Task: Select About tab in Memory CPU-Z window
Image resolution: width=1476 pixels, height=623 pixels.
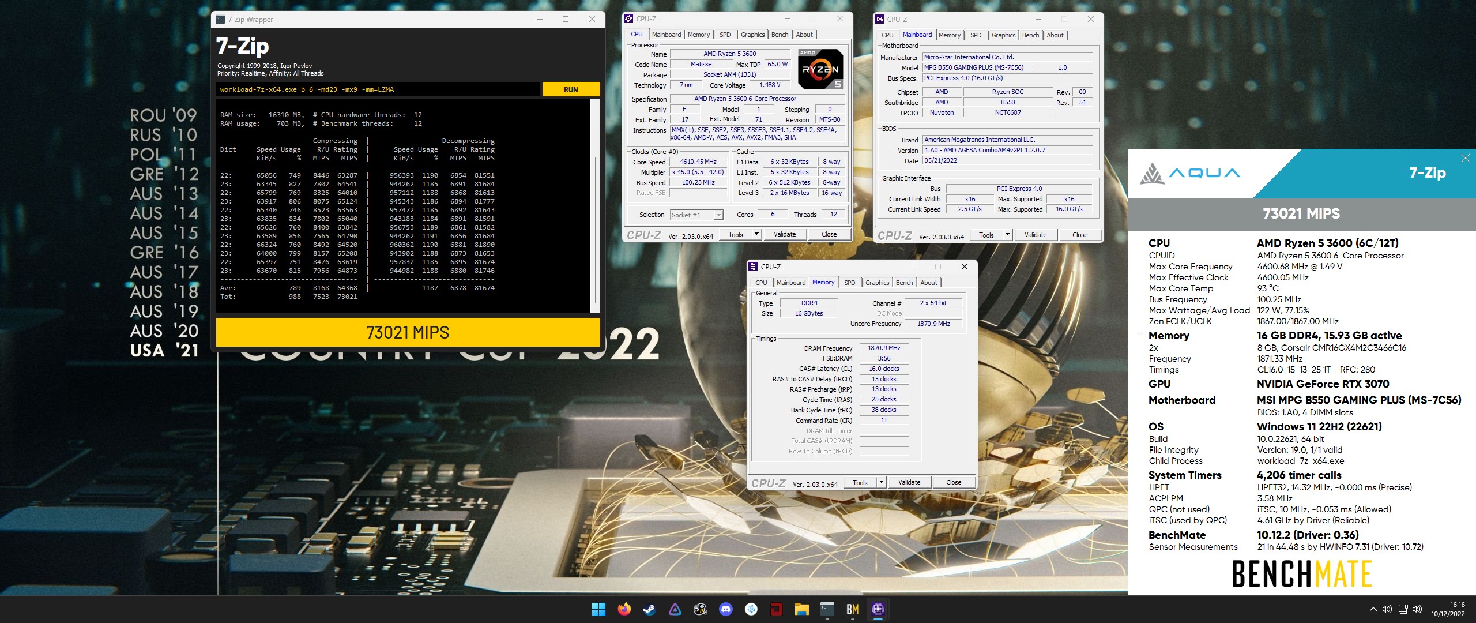Action: point(928,283)
